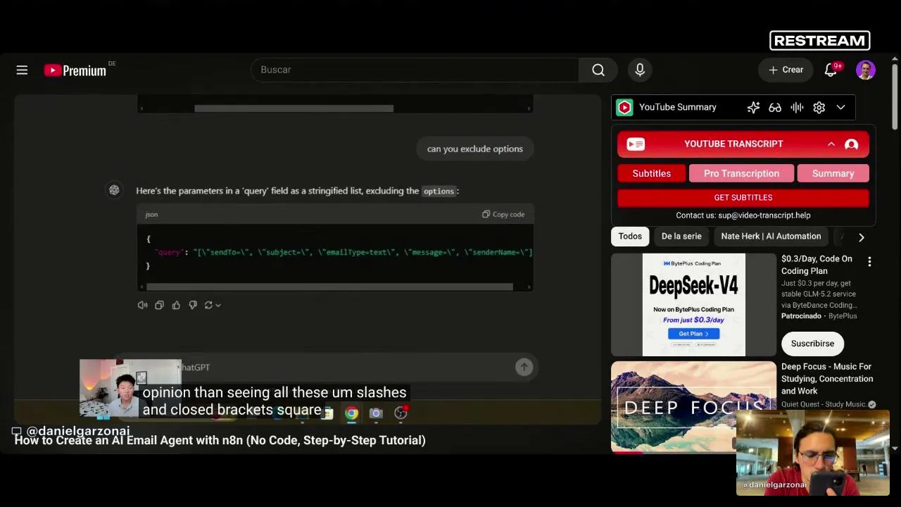The image size is (901, 507).
Task: Show more filter chips with the right arrow
Action: [861, 237]
